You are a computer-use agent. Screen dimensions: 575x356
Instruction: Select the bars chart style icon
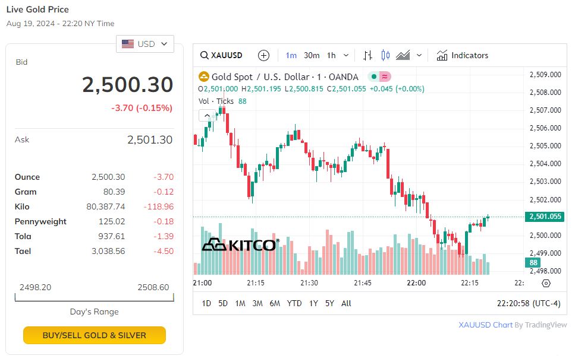tap(367, 55)
